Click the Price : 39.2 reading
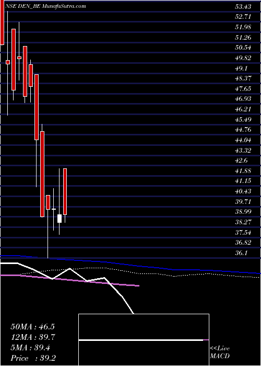Screen dimensions: 261x366 tap(33, 358)
